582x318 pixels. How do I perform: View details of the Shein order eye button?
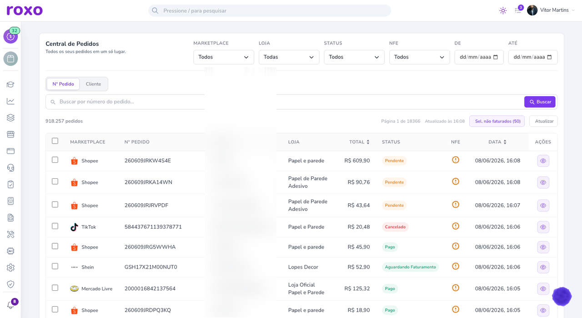(543, 267)
